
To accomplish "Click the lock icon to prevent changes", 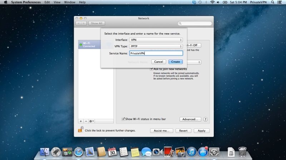I will [81, 130].
